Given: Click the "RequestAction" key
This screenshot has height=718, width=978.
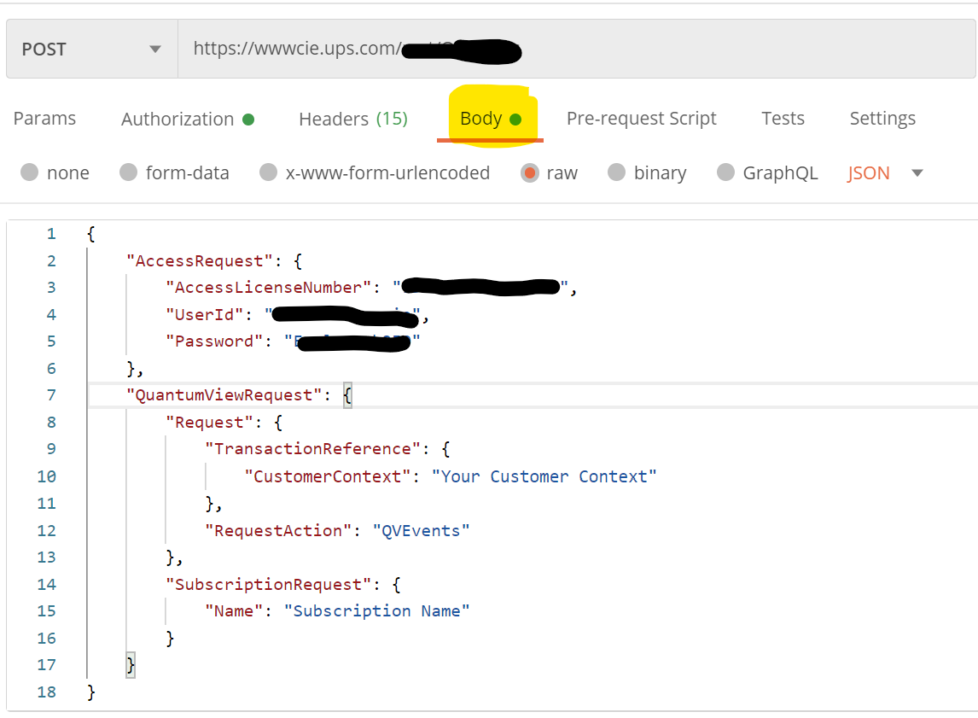Looking at the screenshot, I should 279,531.
